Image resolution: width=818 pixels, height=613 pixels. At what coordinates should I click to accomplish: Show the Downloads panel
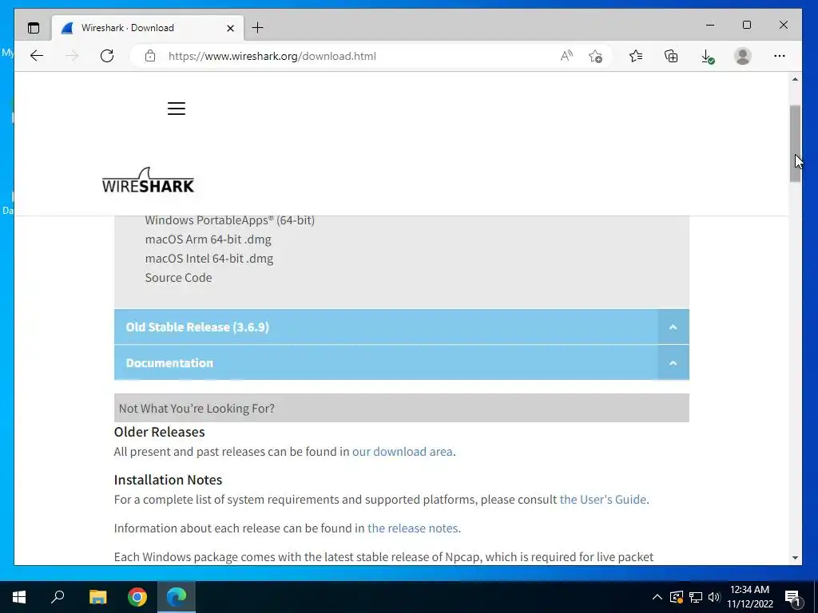click(707, 57)
